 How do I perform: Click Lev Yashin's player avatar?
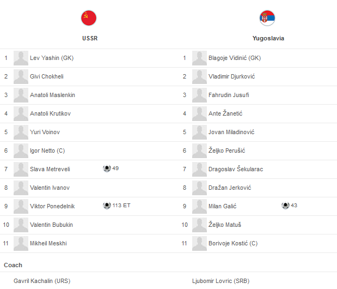click(x=21, y=58)
